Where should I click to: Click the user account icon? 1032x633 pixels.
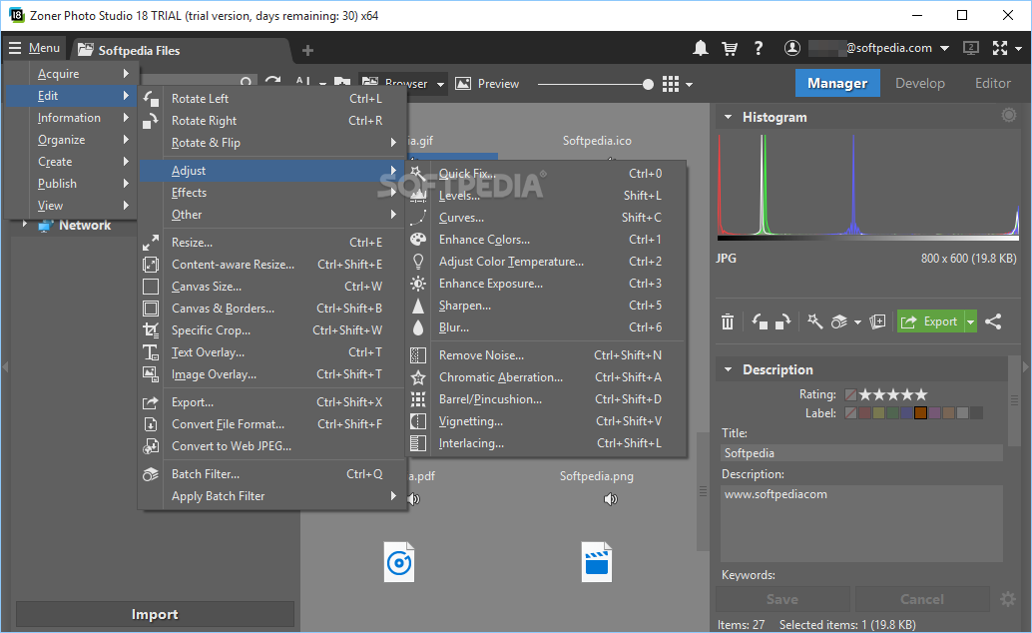pyautogui.click(x=792, y=48)
